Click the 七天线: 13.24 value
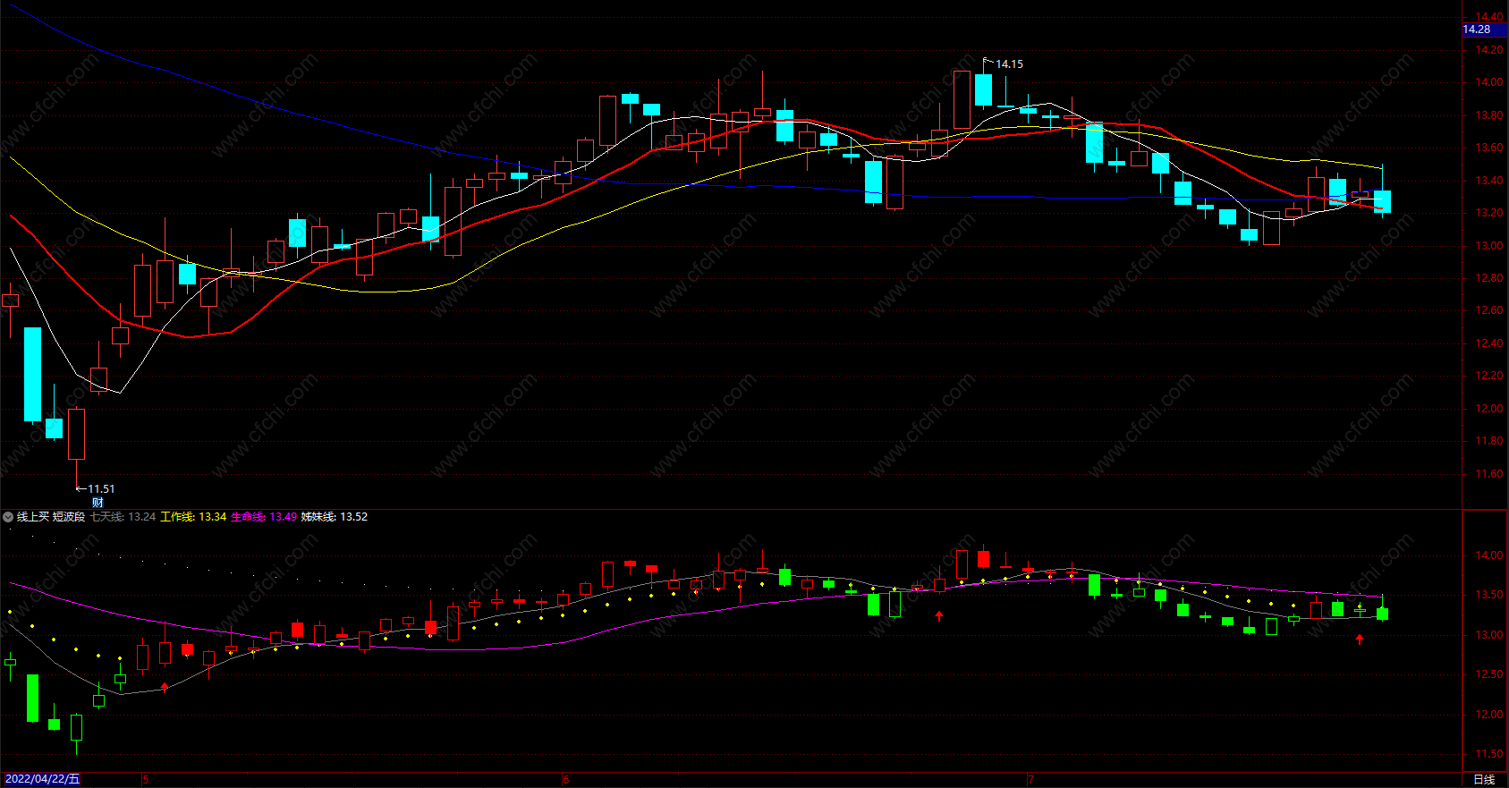The width and height of the screenshot is (1509, 788). [x=123, y=517]
